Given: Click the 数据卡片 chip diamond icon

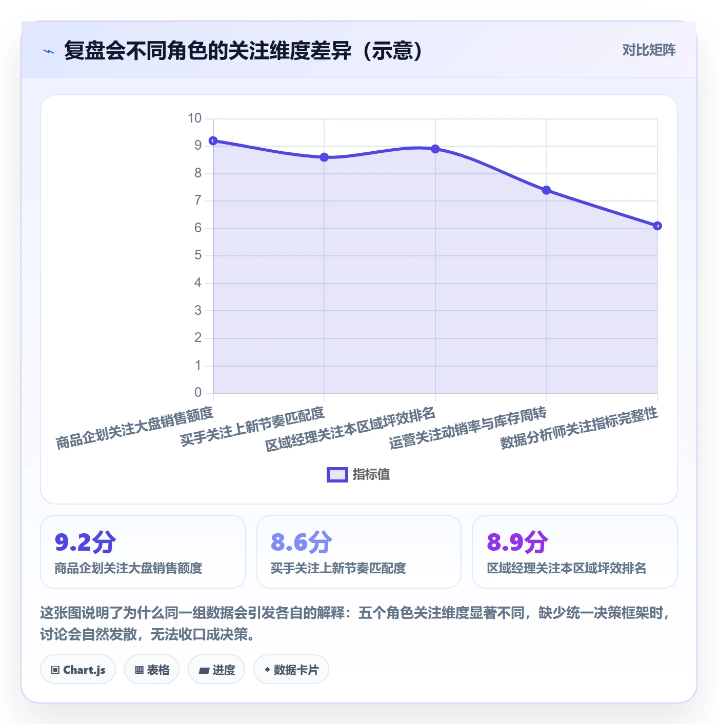Looking at the screenshot, I should [x=267, y=670].
